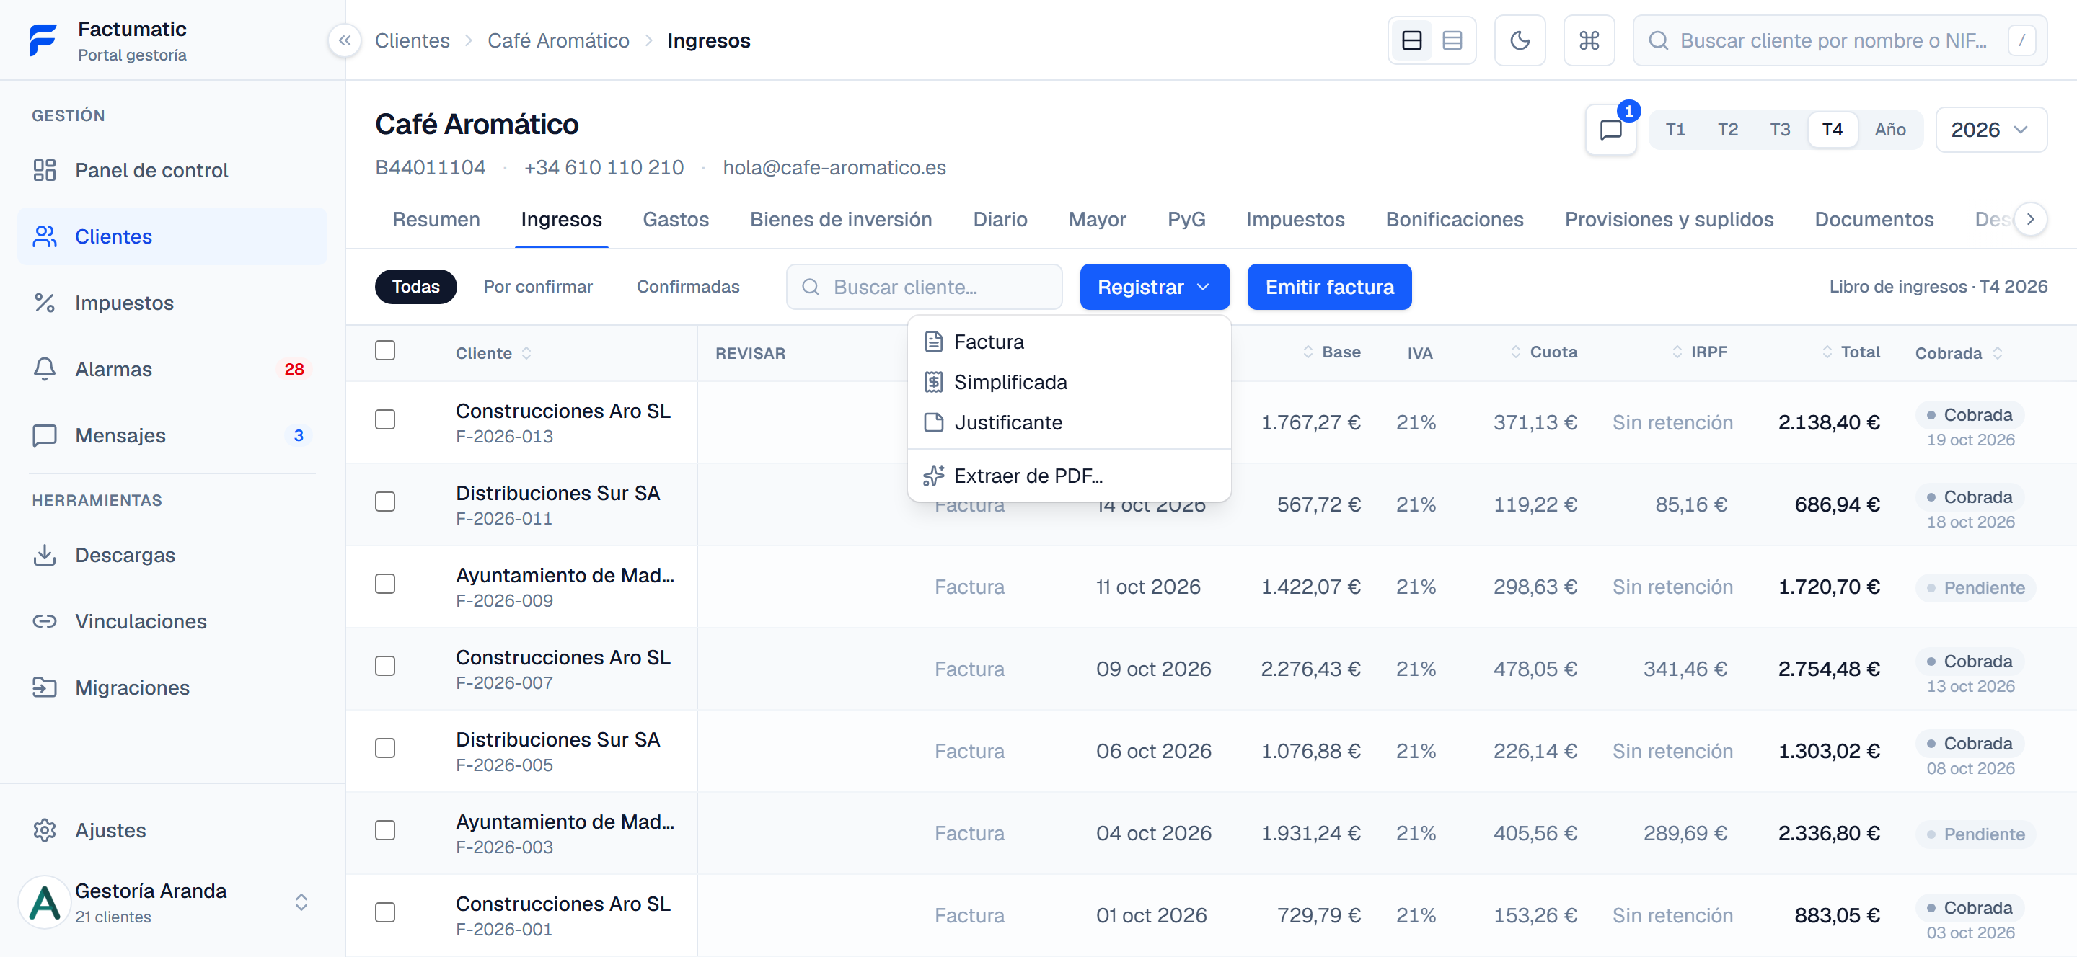Choose Extraer de PDF… menu option
The height and width of the screenshot is (957, 2077).
click(x=1068, y=476)
